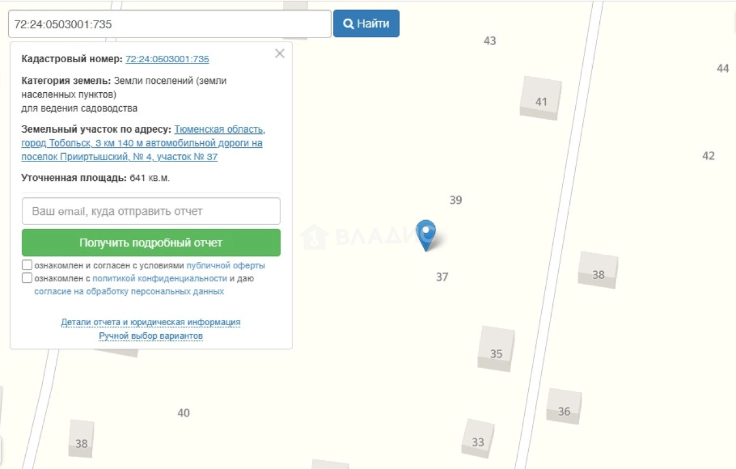736x469 pixels.
Task: Expand Детали отчета и юридическая информация
Action: (151, 322)
